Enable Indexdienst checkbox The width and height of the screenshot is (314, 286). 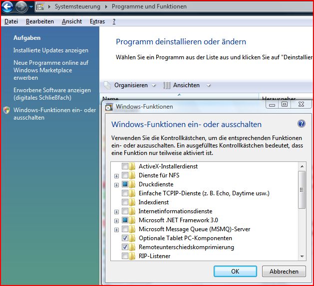pos(125,202)
